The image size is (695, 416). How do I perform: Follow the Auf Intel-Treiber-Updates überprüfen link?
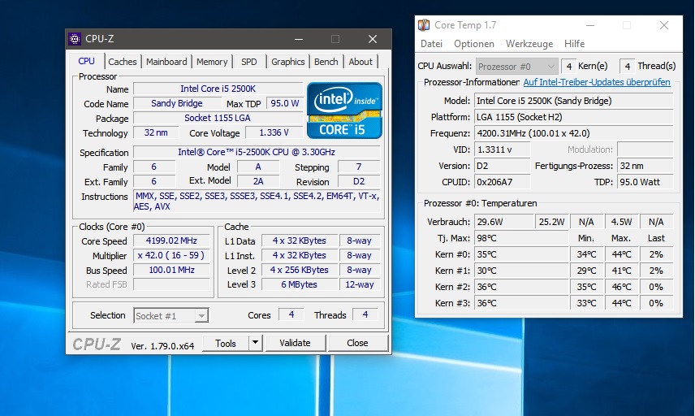597,82
